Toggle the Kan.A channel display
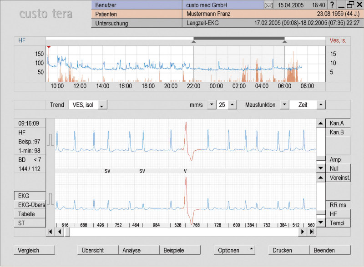 [337, 123]
